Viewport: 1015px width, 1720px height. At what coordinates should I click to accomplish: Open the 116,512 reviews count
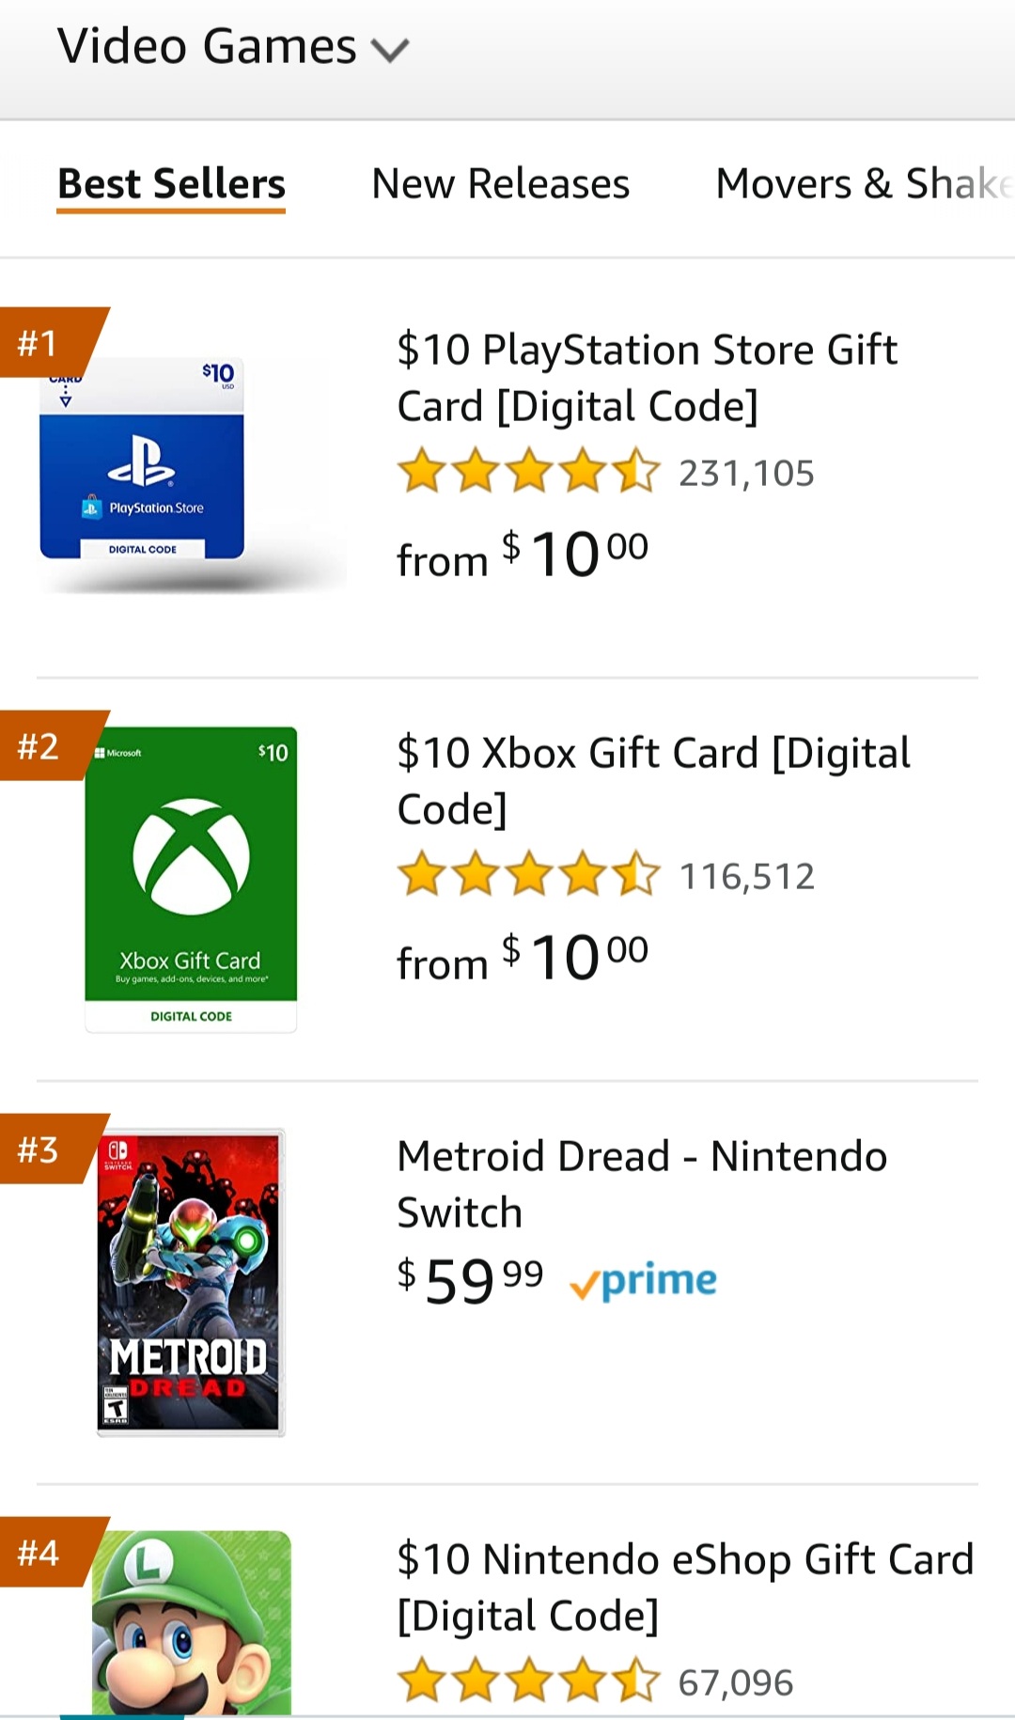coord(746,877)
